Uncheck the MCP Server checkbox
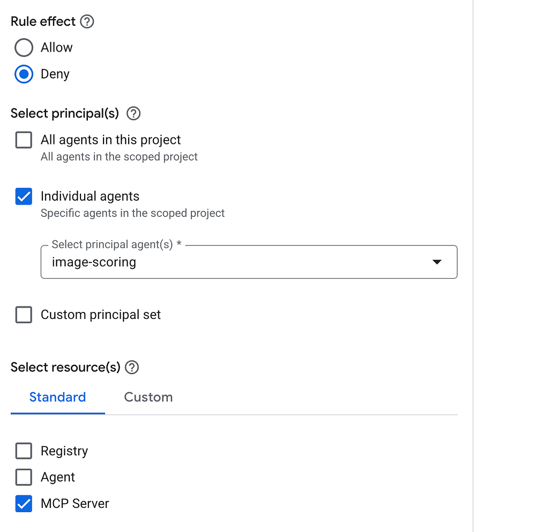This screenshot has width=549, height=532. click(x=24, y=504)
